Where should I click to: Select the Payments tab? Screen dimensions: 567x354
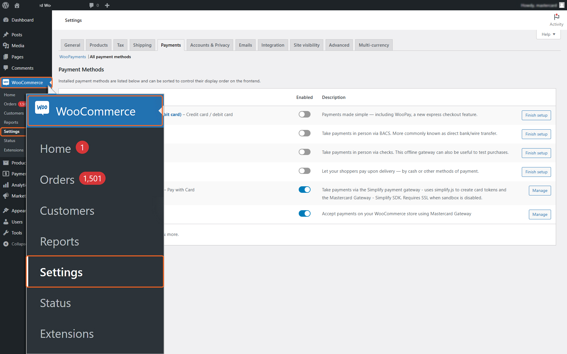point(171,45)
